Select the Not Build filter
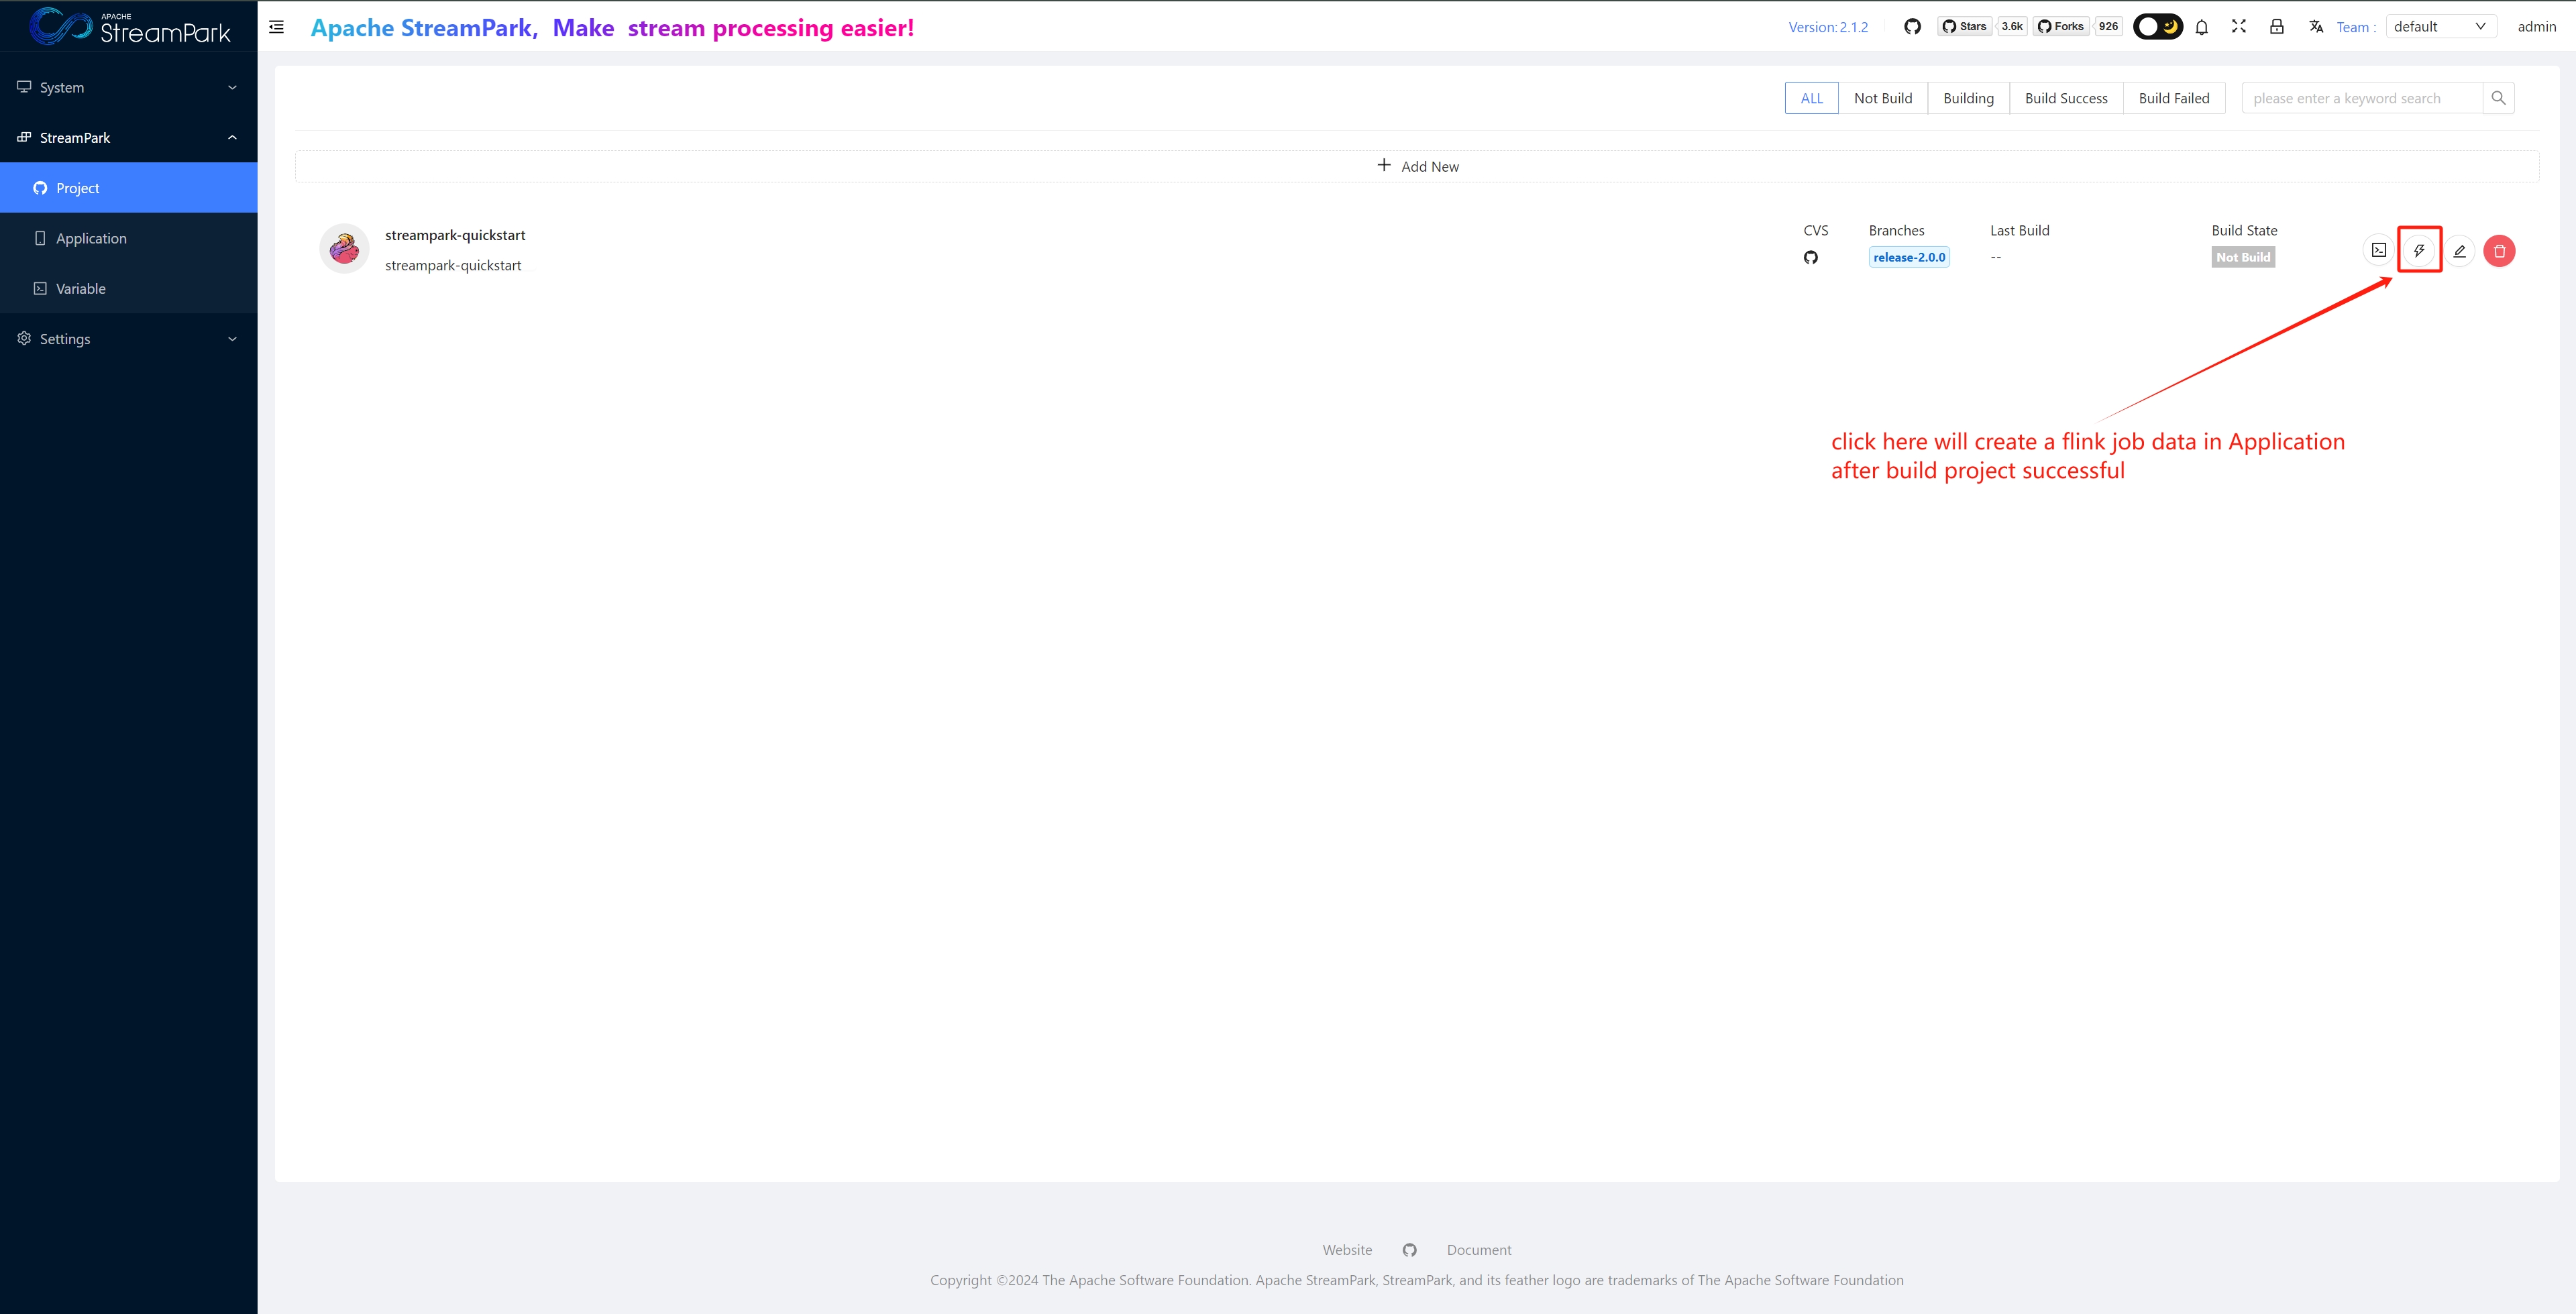 coord(1882,98)
